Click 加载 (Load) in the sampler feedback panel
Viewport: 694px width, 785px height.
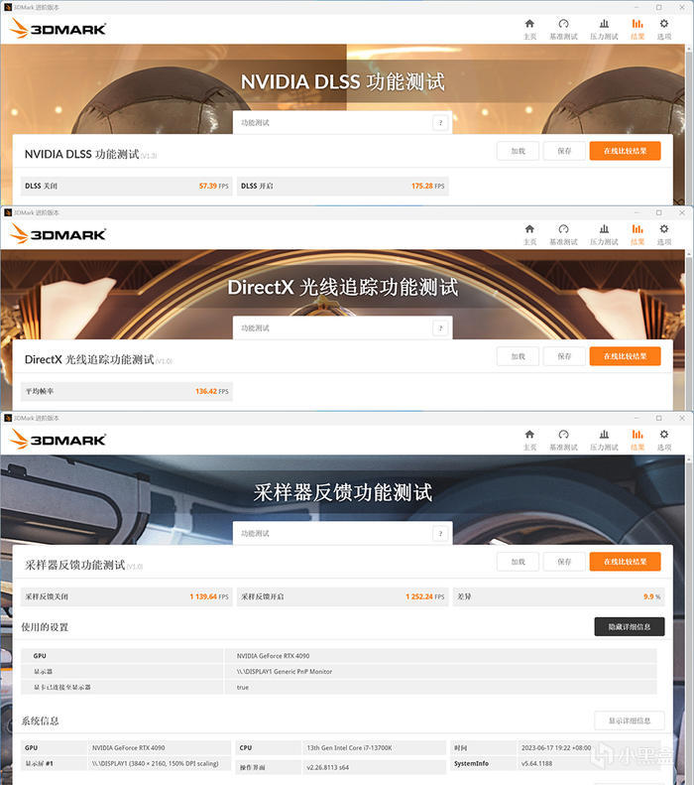518,562
